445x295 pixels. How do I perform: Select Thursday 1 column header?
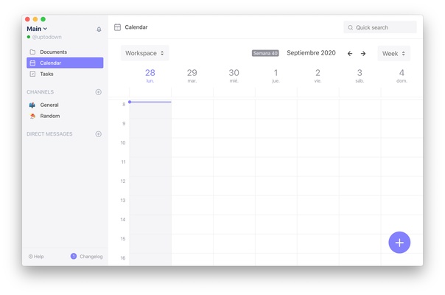(x=276, y=76)
